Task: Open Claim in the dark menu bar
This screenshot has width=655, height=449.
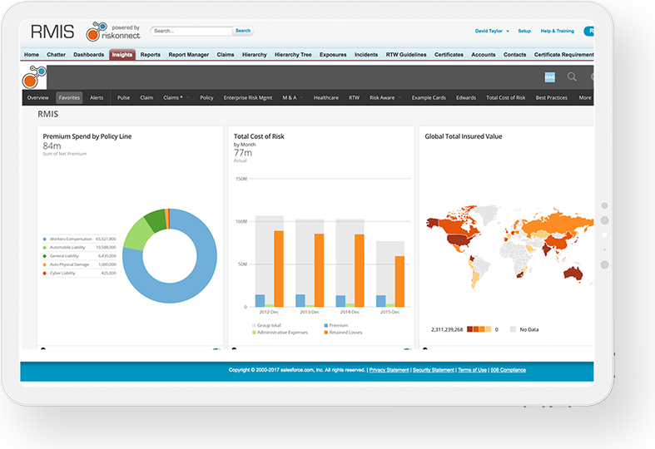Action: tap(146, 97)
